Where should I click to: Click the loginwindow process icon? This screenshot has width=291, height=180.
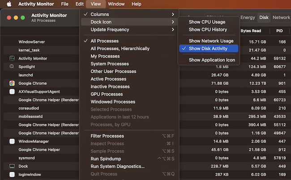(x=12, y=175)
